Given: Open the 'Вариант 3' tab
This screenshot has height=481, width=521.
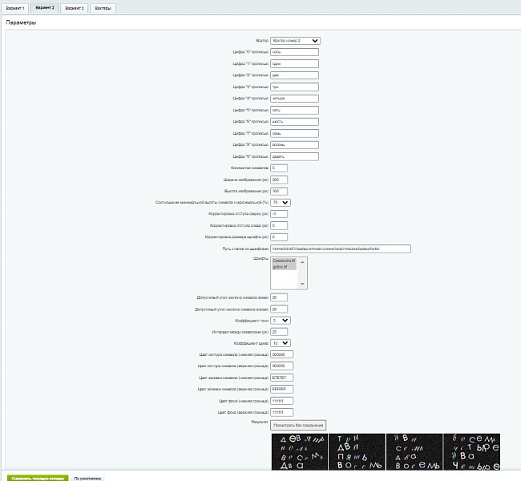Looking at the screenshot, I should click(x=75, y=8).
